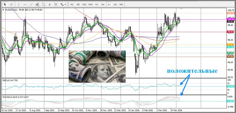Click the black 99.84 current price label
The image size is (236, 113).
point(231,21)
